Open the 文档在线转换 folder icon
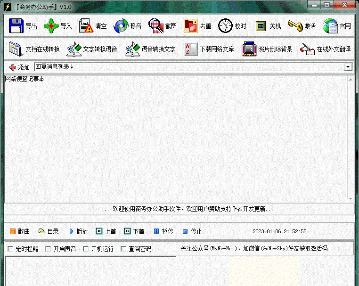Image resolution: width=359 pixels, height=286 pixels. coord(16,49)
